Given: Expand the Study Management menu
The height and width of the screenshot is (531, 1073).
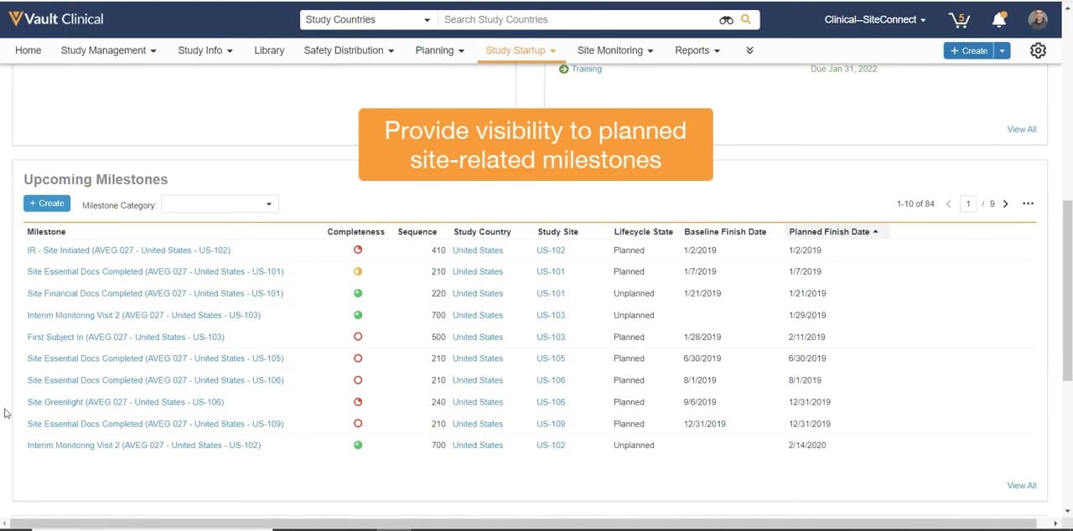Looking at the screenshot, I should 108,50.
